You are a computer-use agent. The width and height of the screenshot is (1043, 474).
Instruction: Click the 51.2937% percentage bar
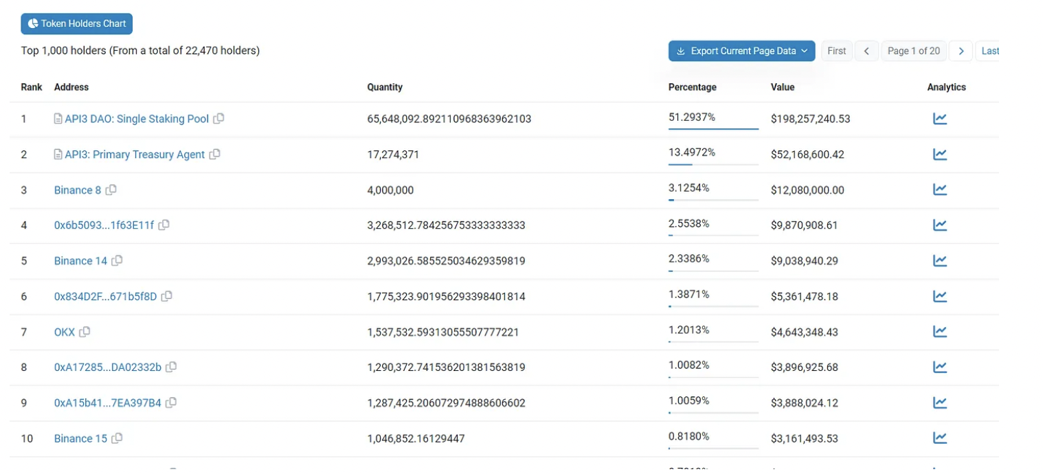pyautogui.click(x=713, y=128)
